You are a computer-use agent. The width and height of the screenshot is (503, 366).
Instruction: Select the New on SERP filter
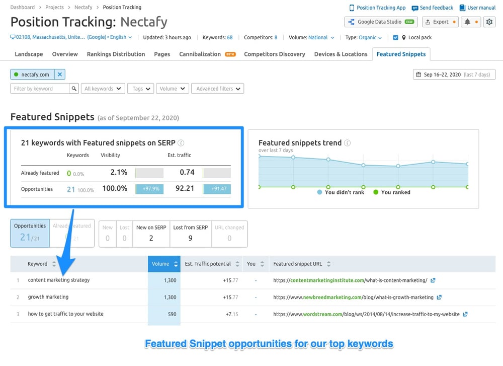[151, 234]
